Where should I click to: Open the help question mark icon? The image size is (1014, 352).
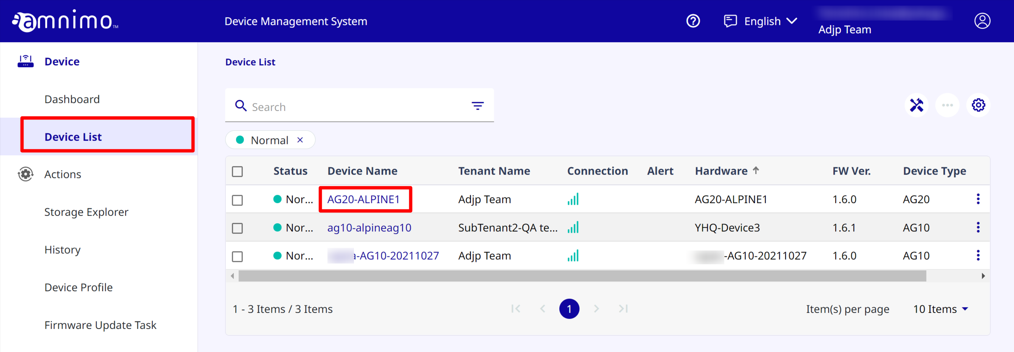[x=693, y=21]
